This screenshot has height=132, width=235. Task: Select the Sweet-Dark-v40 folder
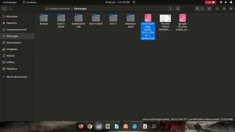pos(78,21)
